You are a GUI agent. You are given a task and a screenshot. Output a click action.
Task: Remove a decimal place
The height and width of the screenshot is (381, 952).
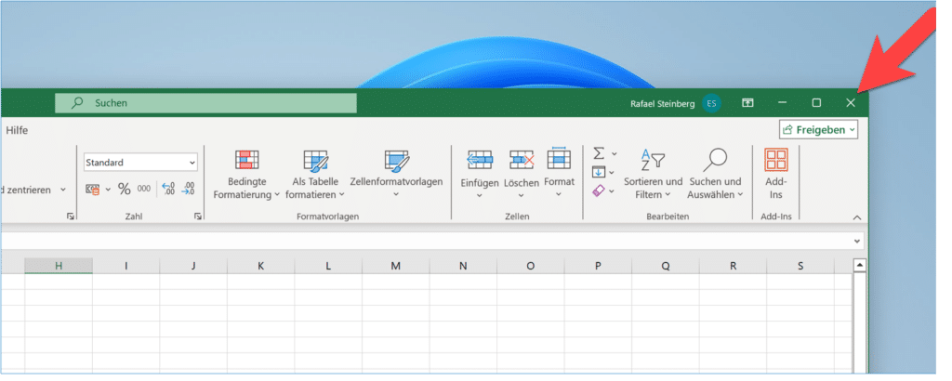(x=188, y=189)
